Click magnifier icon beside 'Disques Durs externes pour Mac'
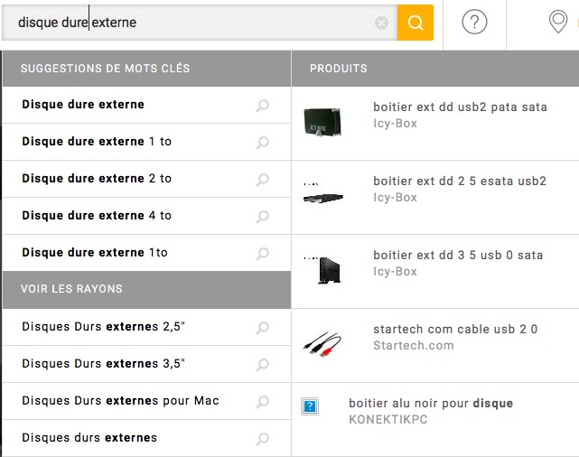 tap(263, 402)
